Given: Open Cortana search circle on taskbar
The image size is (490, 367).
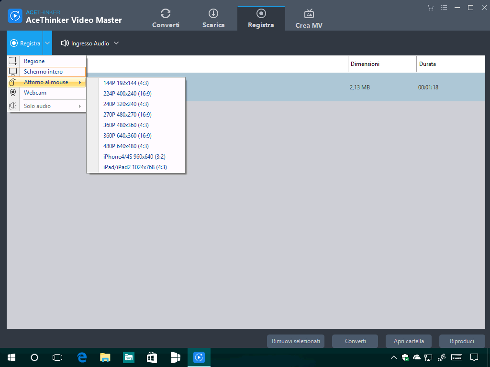Looking at the screenshot, I should click(x=34, y=357).
